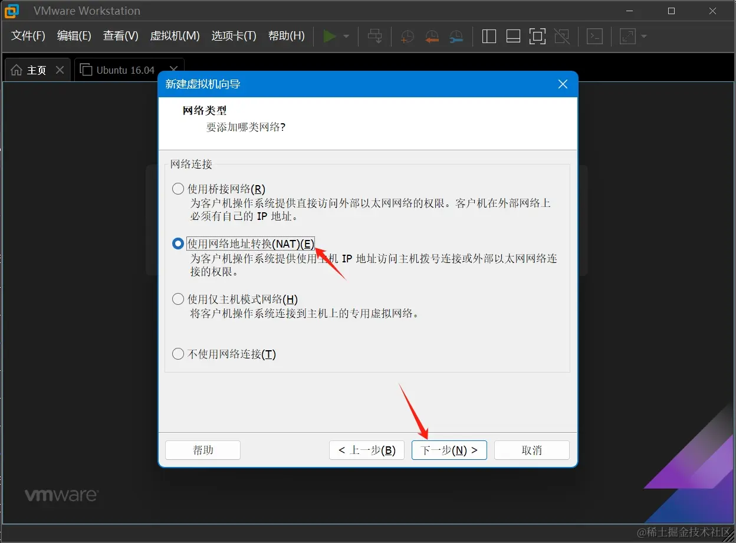Image resolution: width=736 pixels, height=543 pixels.
Task: Click the 取消 button
Action: click(x=532, y=450)
